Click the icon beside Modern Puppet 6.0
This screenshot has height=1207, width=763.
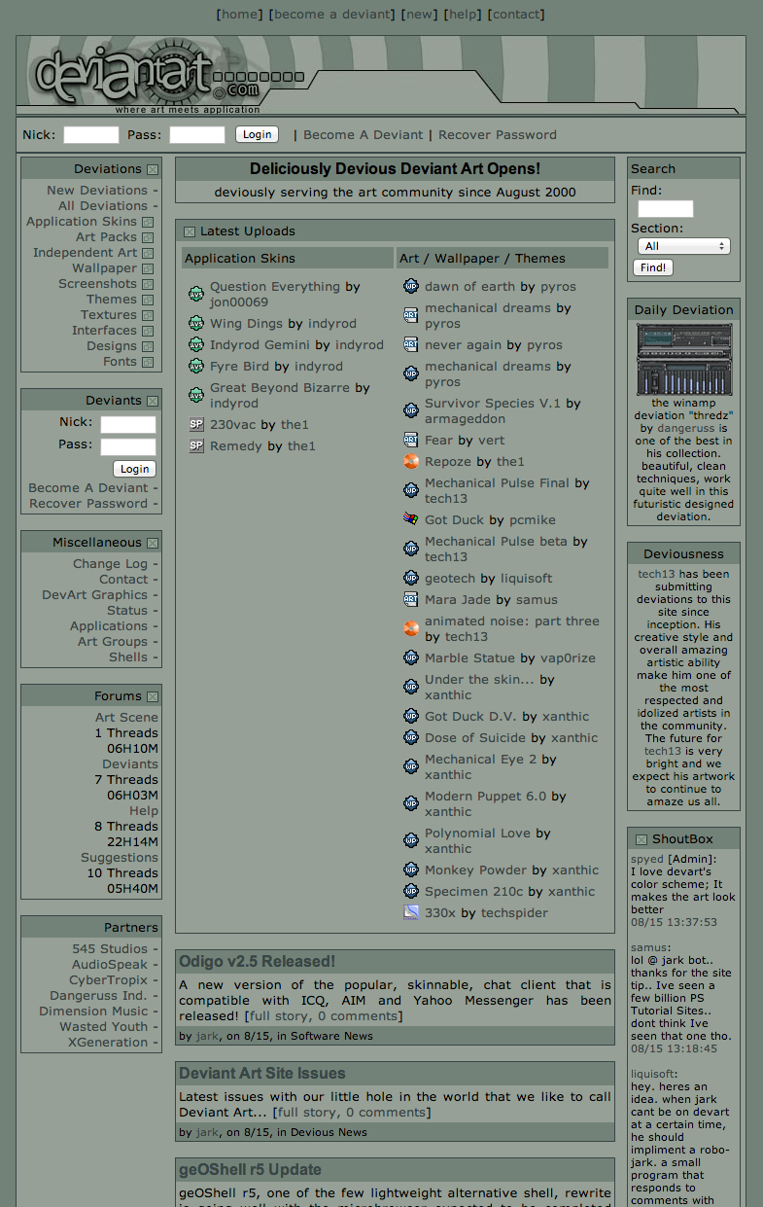coord(411,803)
